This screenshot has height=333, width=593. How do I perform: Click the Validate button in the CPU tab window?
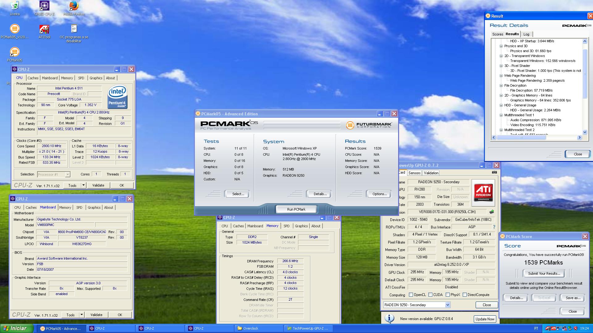point(98,185)
